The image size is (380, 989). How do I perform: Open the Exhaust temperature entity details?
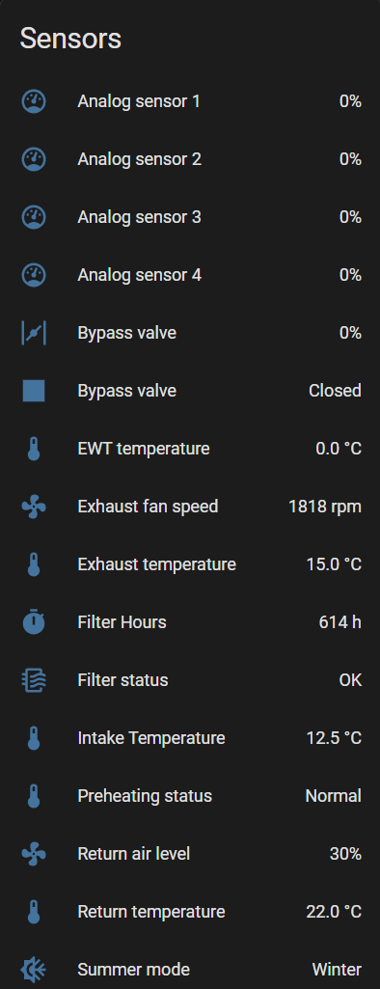coord(190,564)
